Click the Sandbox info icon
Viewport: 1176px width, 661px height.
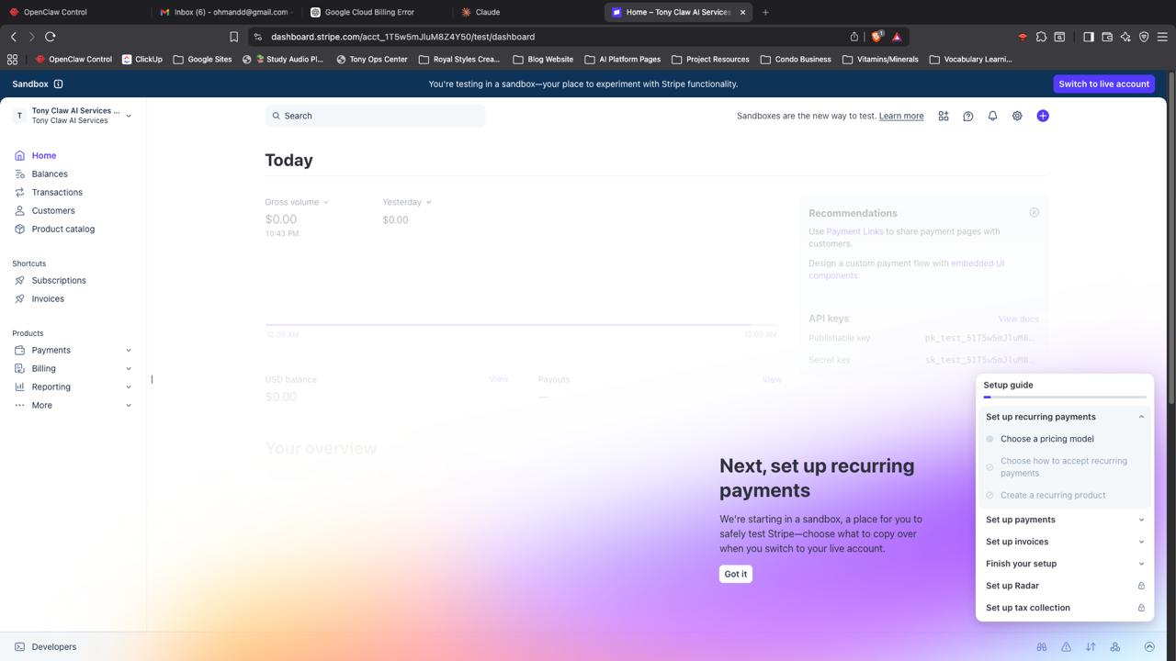point(58,84)
